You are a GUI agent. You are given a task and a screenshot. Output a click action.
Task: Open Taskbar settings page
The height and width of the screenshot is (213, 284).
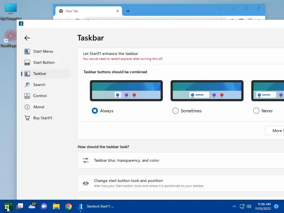point(45,73)
